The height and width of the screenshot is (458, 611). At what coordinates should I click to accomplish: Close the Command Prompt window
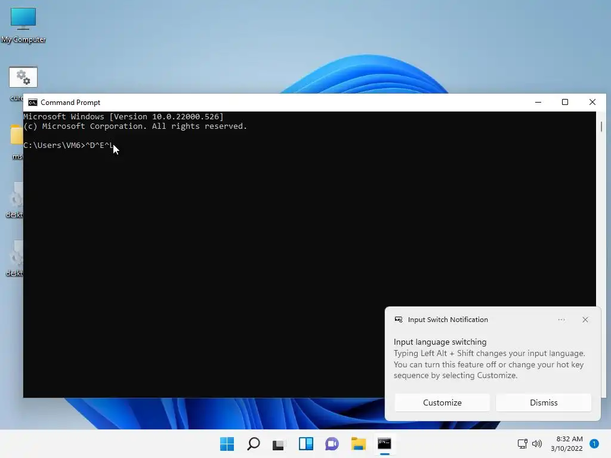[593, 103]
